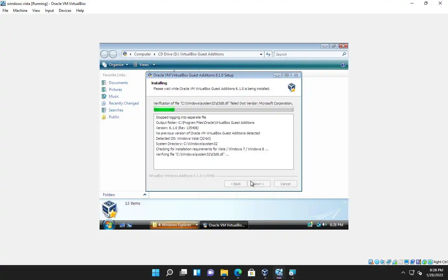Open the audio status icon in VirtualBox status bar
Screen dimensions: 448x280
[383, 262]
